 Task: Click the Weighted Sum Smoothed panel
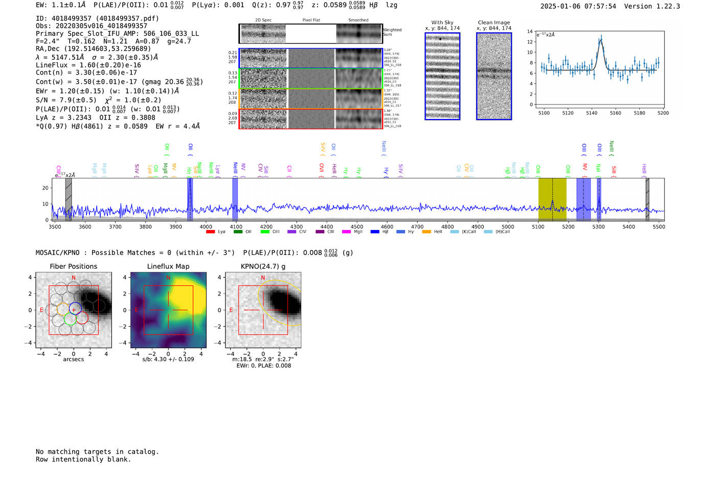pos(359,34)
